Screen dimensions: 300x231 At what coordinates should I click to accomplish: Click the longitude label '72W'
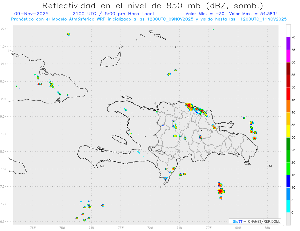pyautogui.click(x=150, y=228)
